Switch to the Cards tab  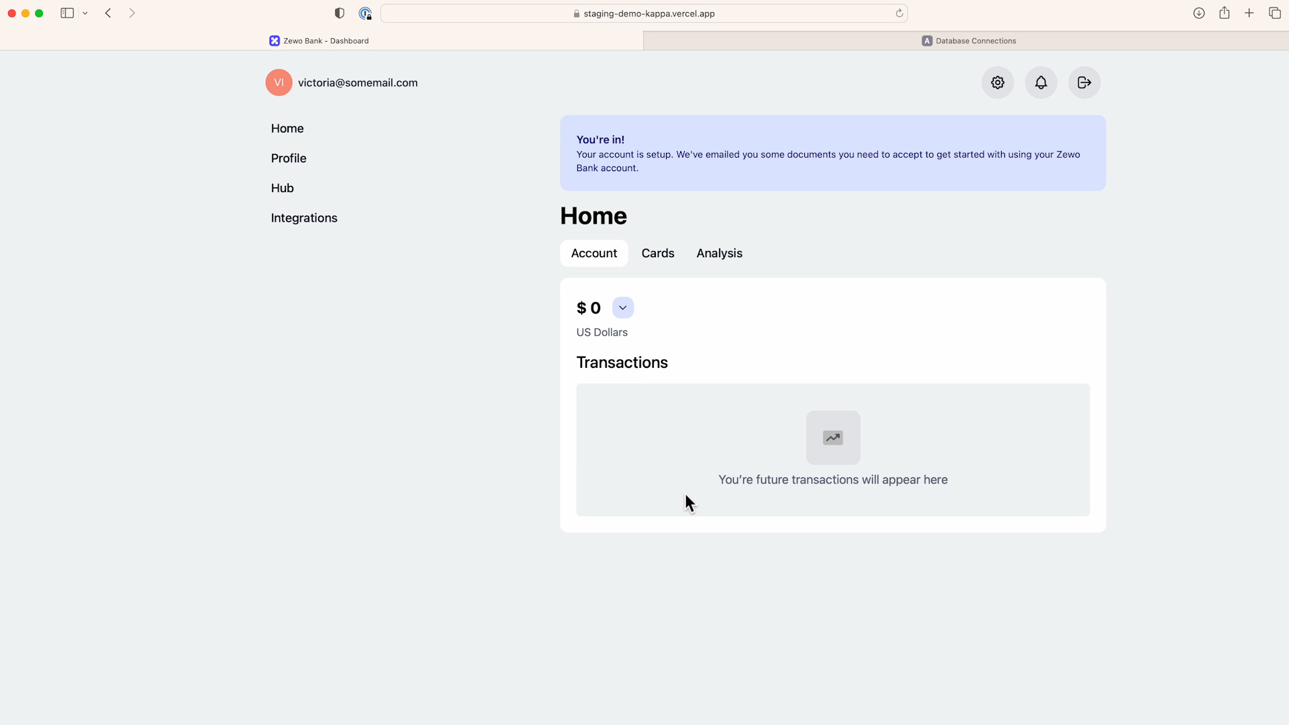(x=657, y=253)
